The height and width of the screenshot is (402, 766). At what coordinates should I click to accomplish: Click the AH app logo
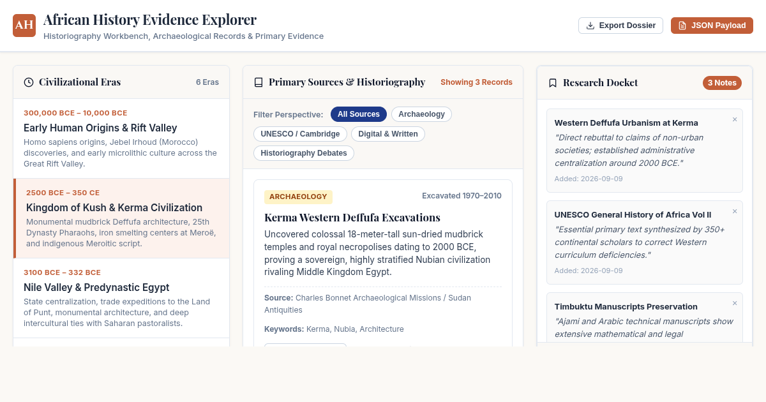click(x=24, y=26)
